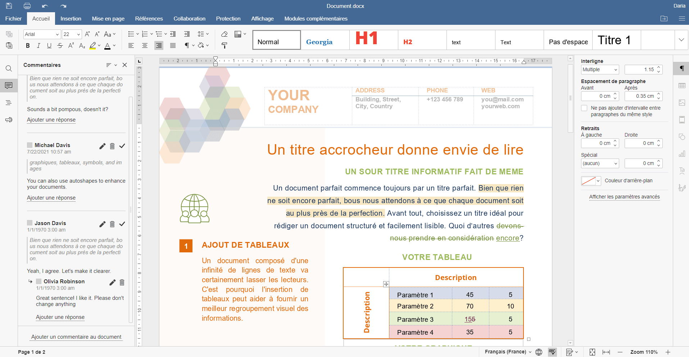689x357 pixels.
Task: Enable 'Ne pas ajouter d'intervalle' checkbox
Action: point(584,108)
